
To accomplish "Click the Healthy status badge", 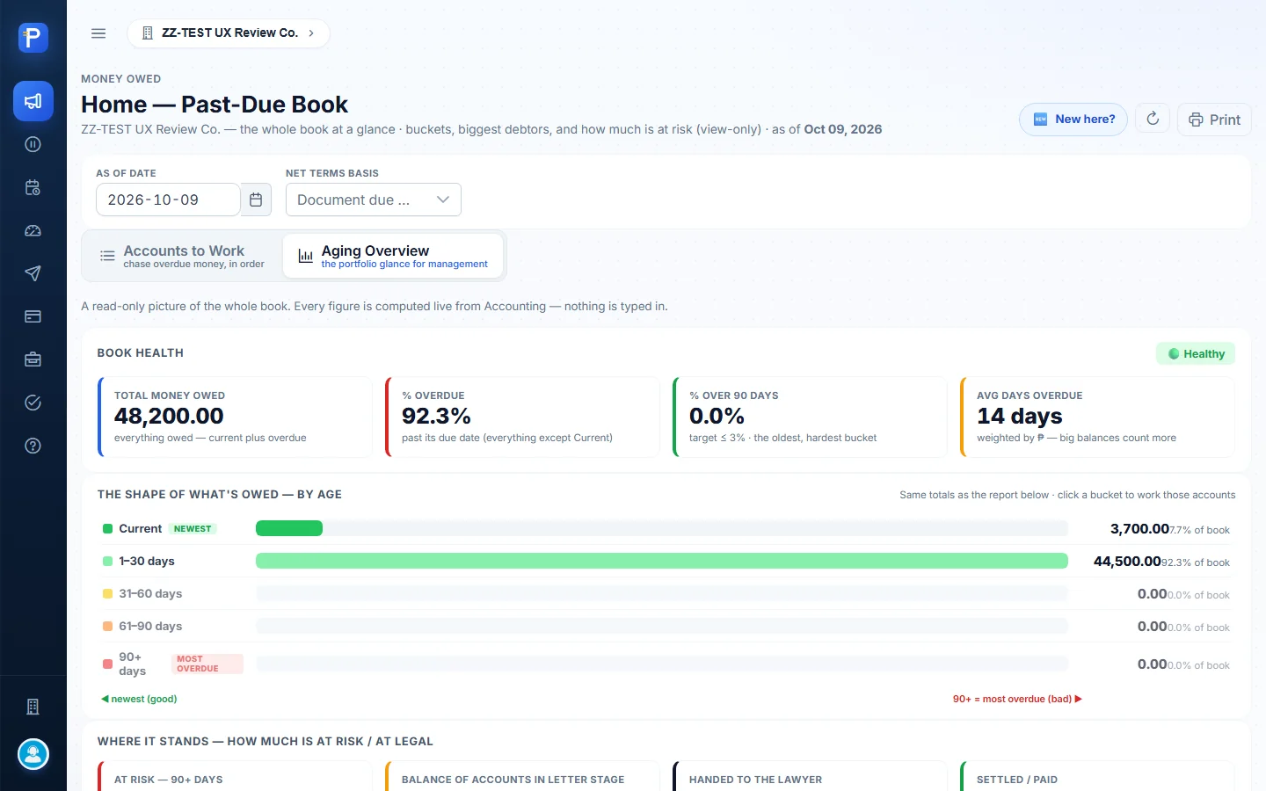I will tap(1196, 353).
